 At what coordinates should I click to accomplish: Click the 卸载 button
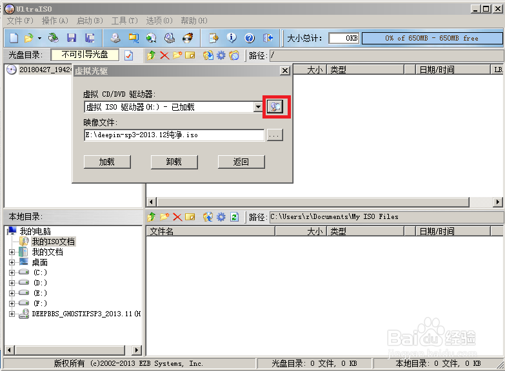click(174, 162)
